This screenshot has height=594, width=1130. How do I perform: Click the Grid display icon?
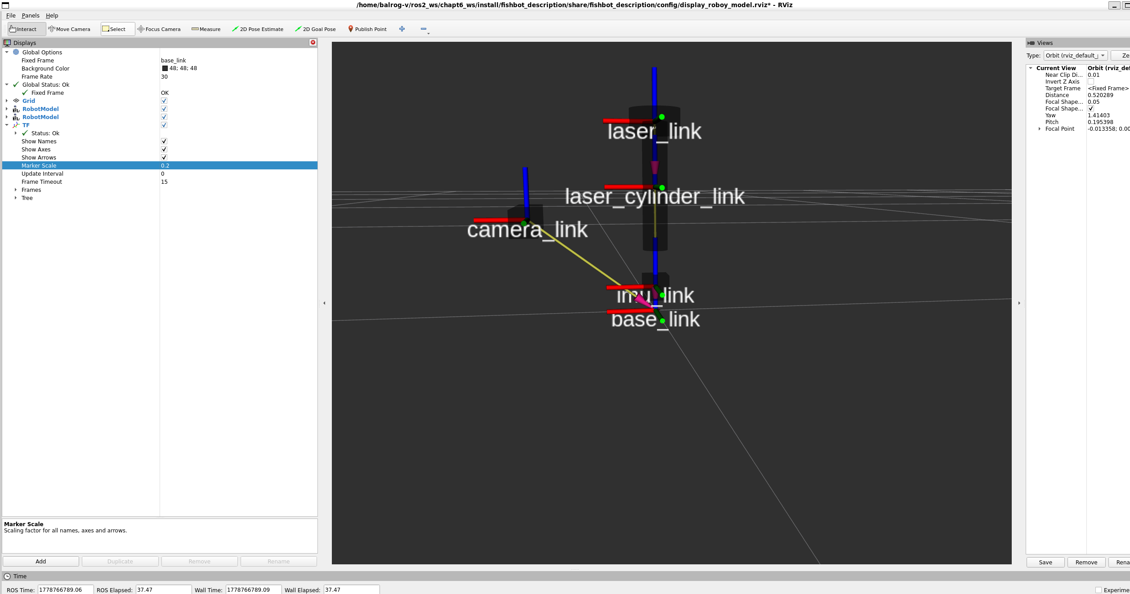pyautogui.click(x=16, y=101)
